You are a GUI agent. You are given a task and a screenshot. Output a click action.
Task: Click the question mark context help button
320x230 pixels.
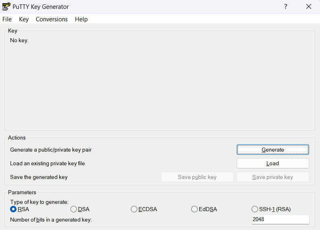point(286,6)
